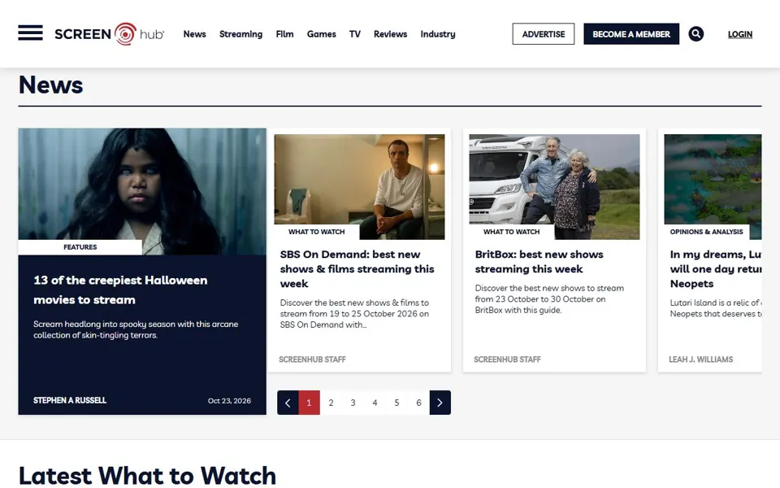
Task: Click the 'Lutari Island is a relic' excerpt
Action: (x=716, y=308)
